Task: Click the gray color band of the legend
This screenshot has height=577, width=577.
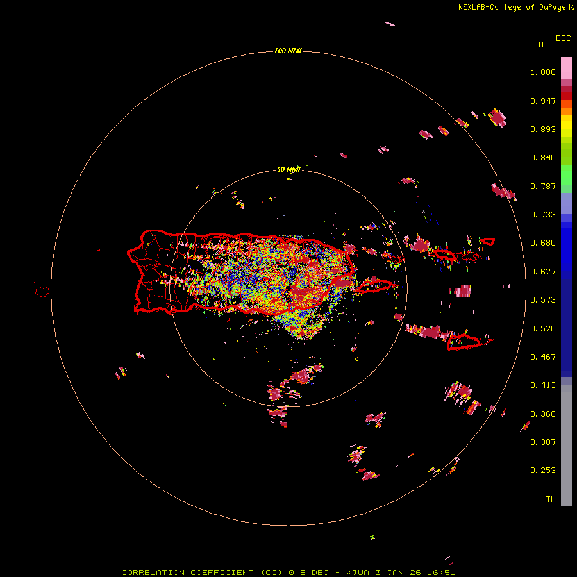Action: click(x=566, y=446)
